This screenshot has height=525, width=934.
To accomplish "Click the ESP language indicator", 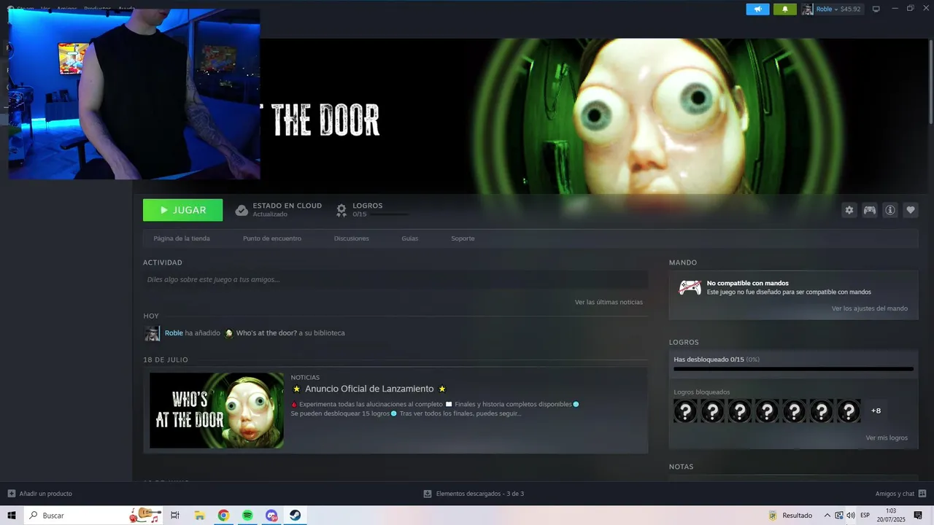I will coord(865,516).
